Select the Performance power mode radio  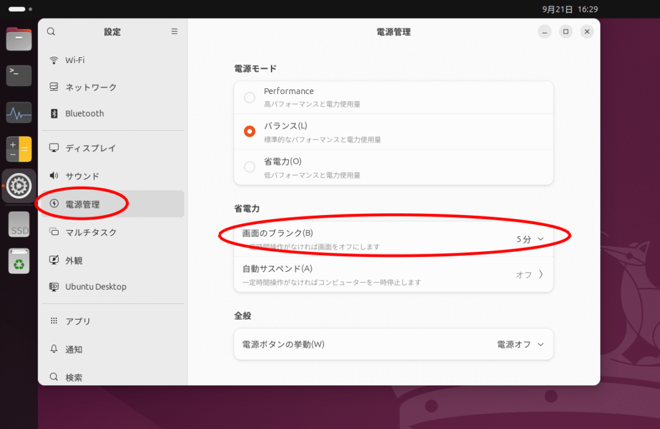click(249, 97)
